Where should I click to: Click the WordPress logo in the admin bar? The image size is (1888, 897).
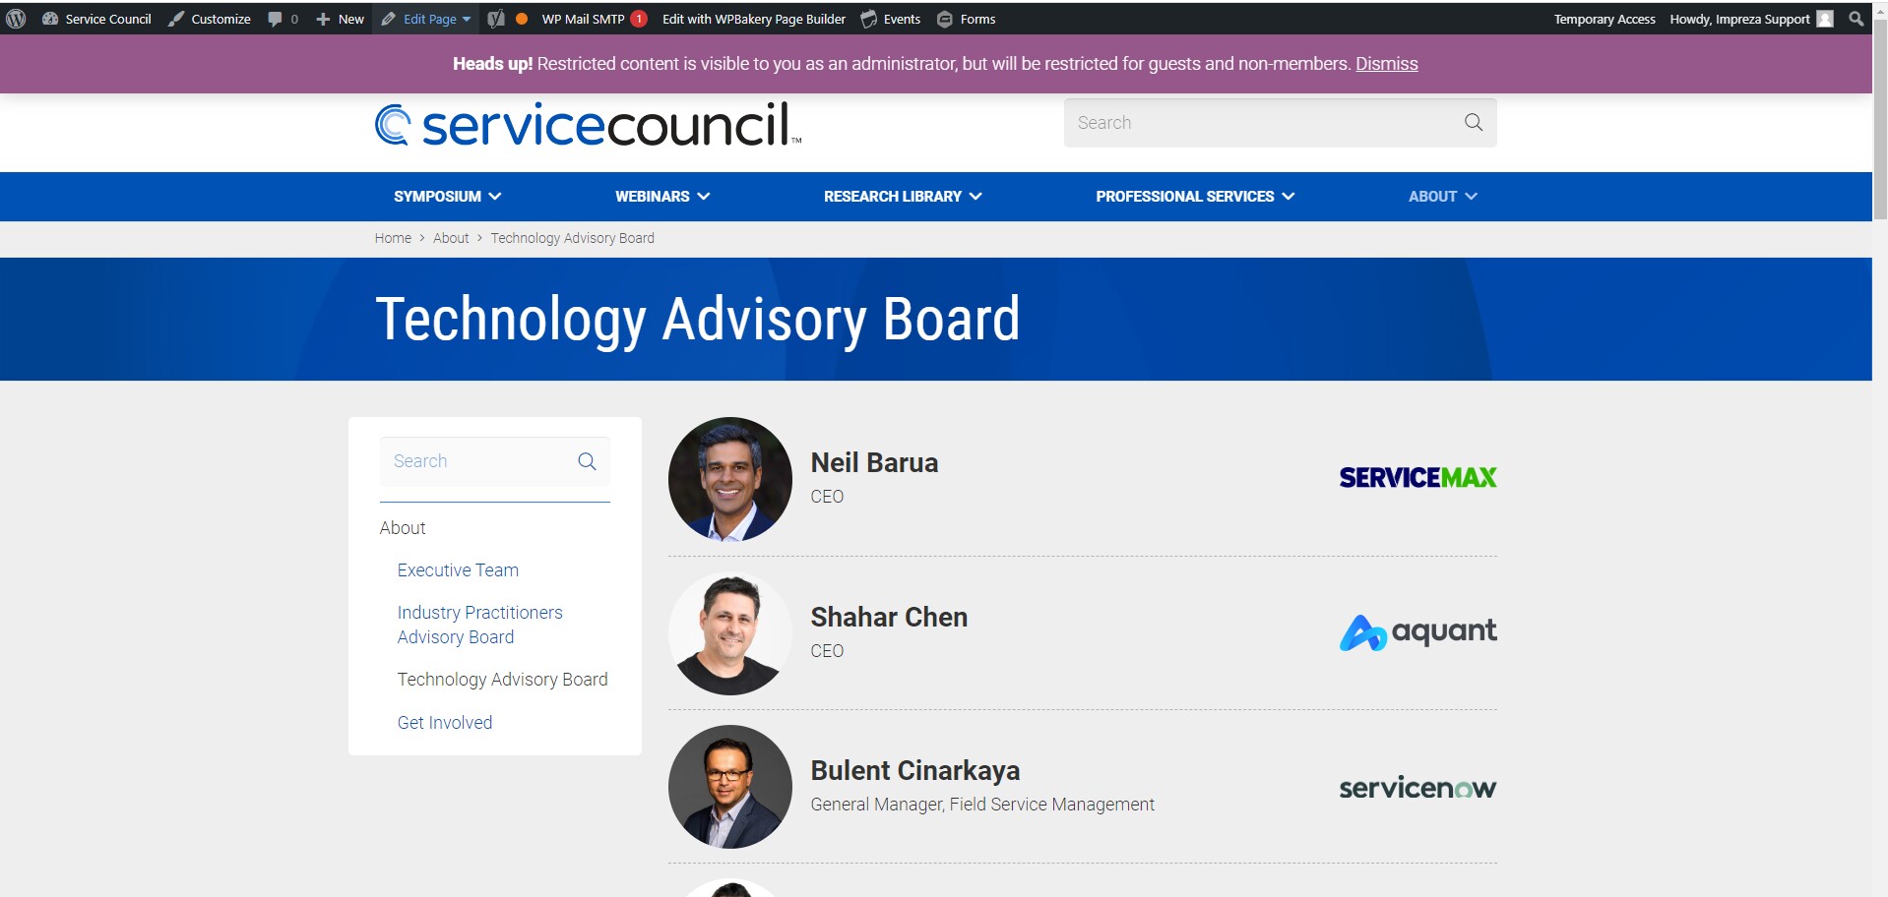point(16,18)
